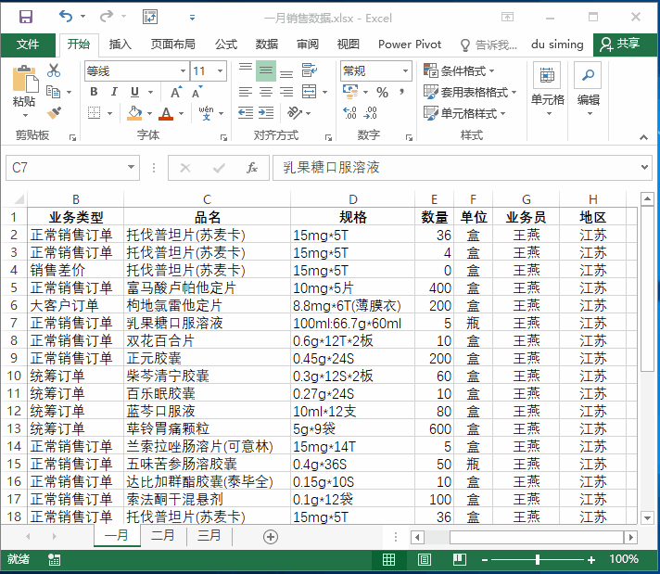
Task: Zoom in with the plus button
Action: [x=591, y=560]
